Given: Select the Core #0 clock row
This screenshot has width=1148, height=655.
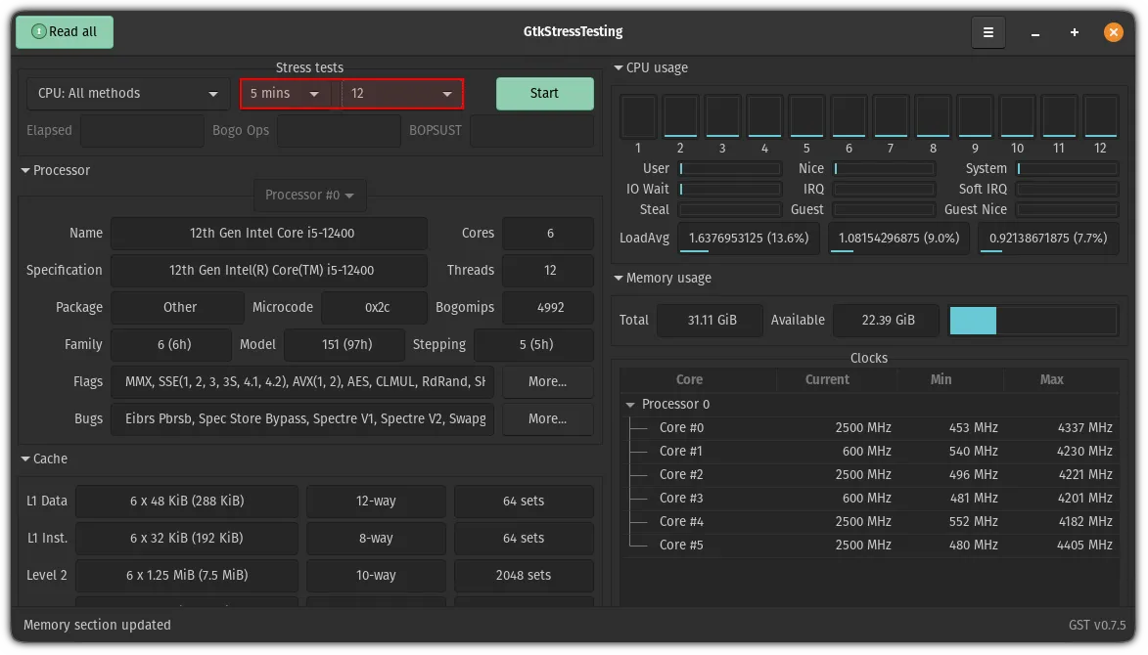Looking at the screenshot, I should point(869,428).
